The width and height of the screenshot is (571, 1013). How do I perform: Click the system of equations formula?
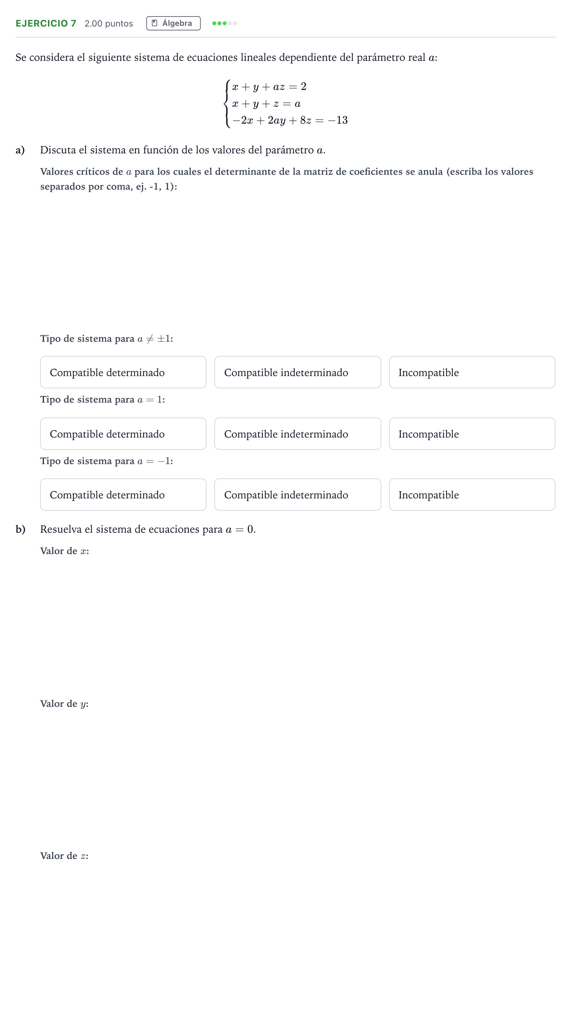click(x=285, y=104)
